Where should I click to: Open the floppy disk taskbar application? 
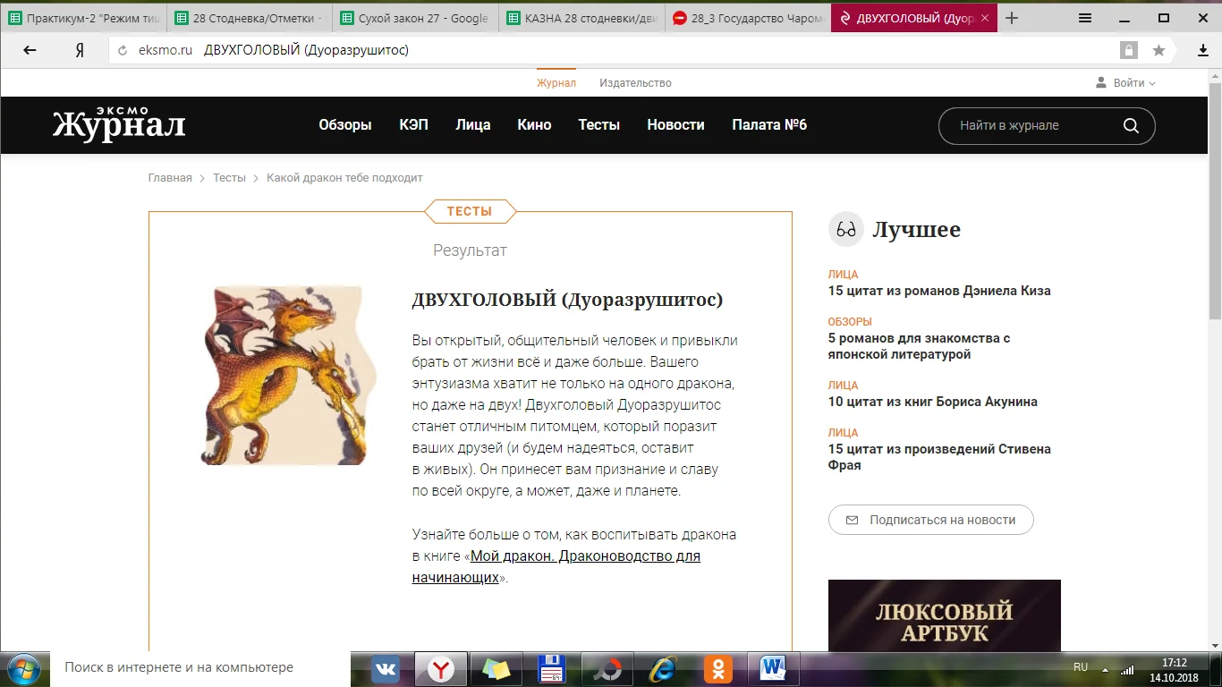click(x=552, y=668)
